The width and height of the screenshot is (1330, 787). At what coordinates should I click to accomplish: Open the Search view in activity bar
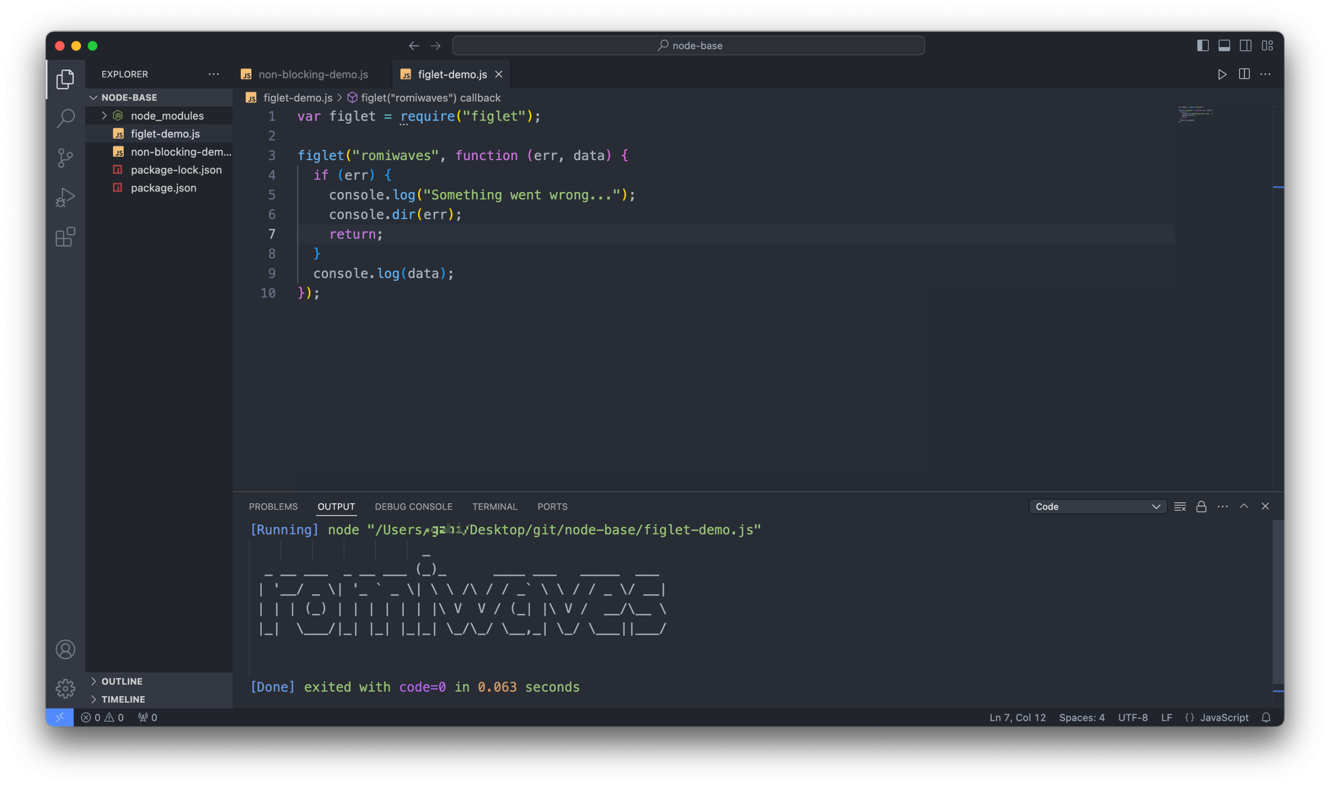65,118
